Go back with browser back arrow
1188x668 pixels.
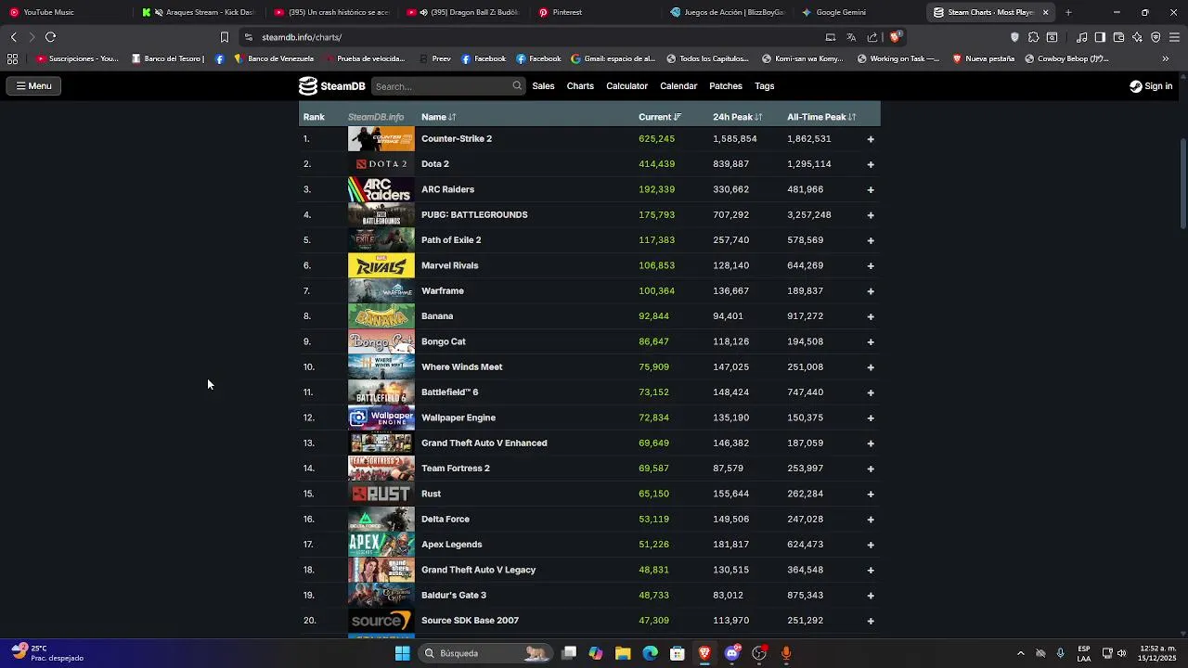13,37
